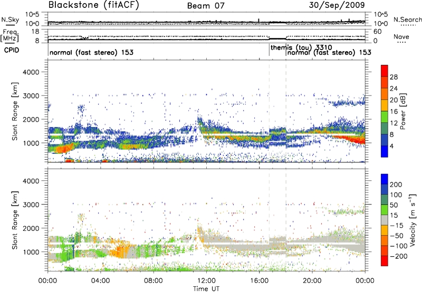Click the 'Power [dB]' color bar label
The height and width of the screenshot is (292, 422).
pos(402,111)
